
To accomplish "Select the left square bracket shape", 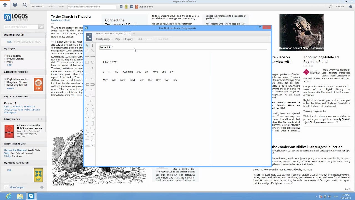I will coord(87,123).
